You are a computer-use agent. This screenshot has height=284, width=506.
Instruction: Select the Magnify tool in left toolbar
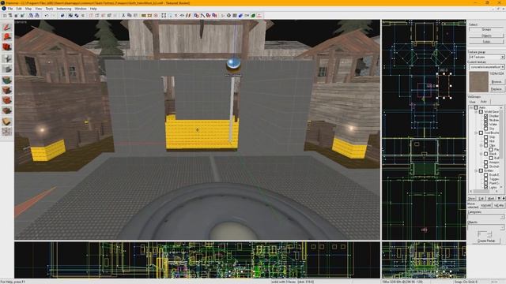click(x=7, y=37)
